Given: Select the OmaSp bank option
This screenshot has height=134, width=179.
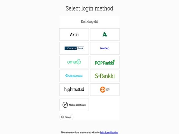Looking at the screenshot, I should click(74, 62).
